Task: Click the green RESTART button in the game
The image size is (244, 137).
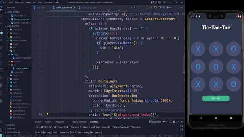Action: point(216,98)
